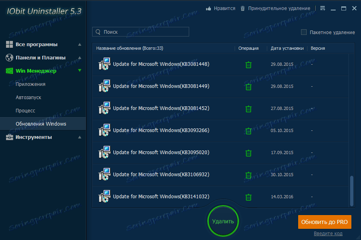The height and width of the screenshot is (240, 361).
Task: Select Обновления Windows in sidebar
Action: (x=43, y=124)
